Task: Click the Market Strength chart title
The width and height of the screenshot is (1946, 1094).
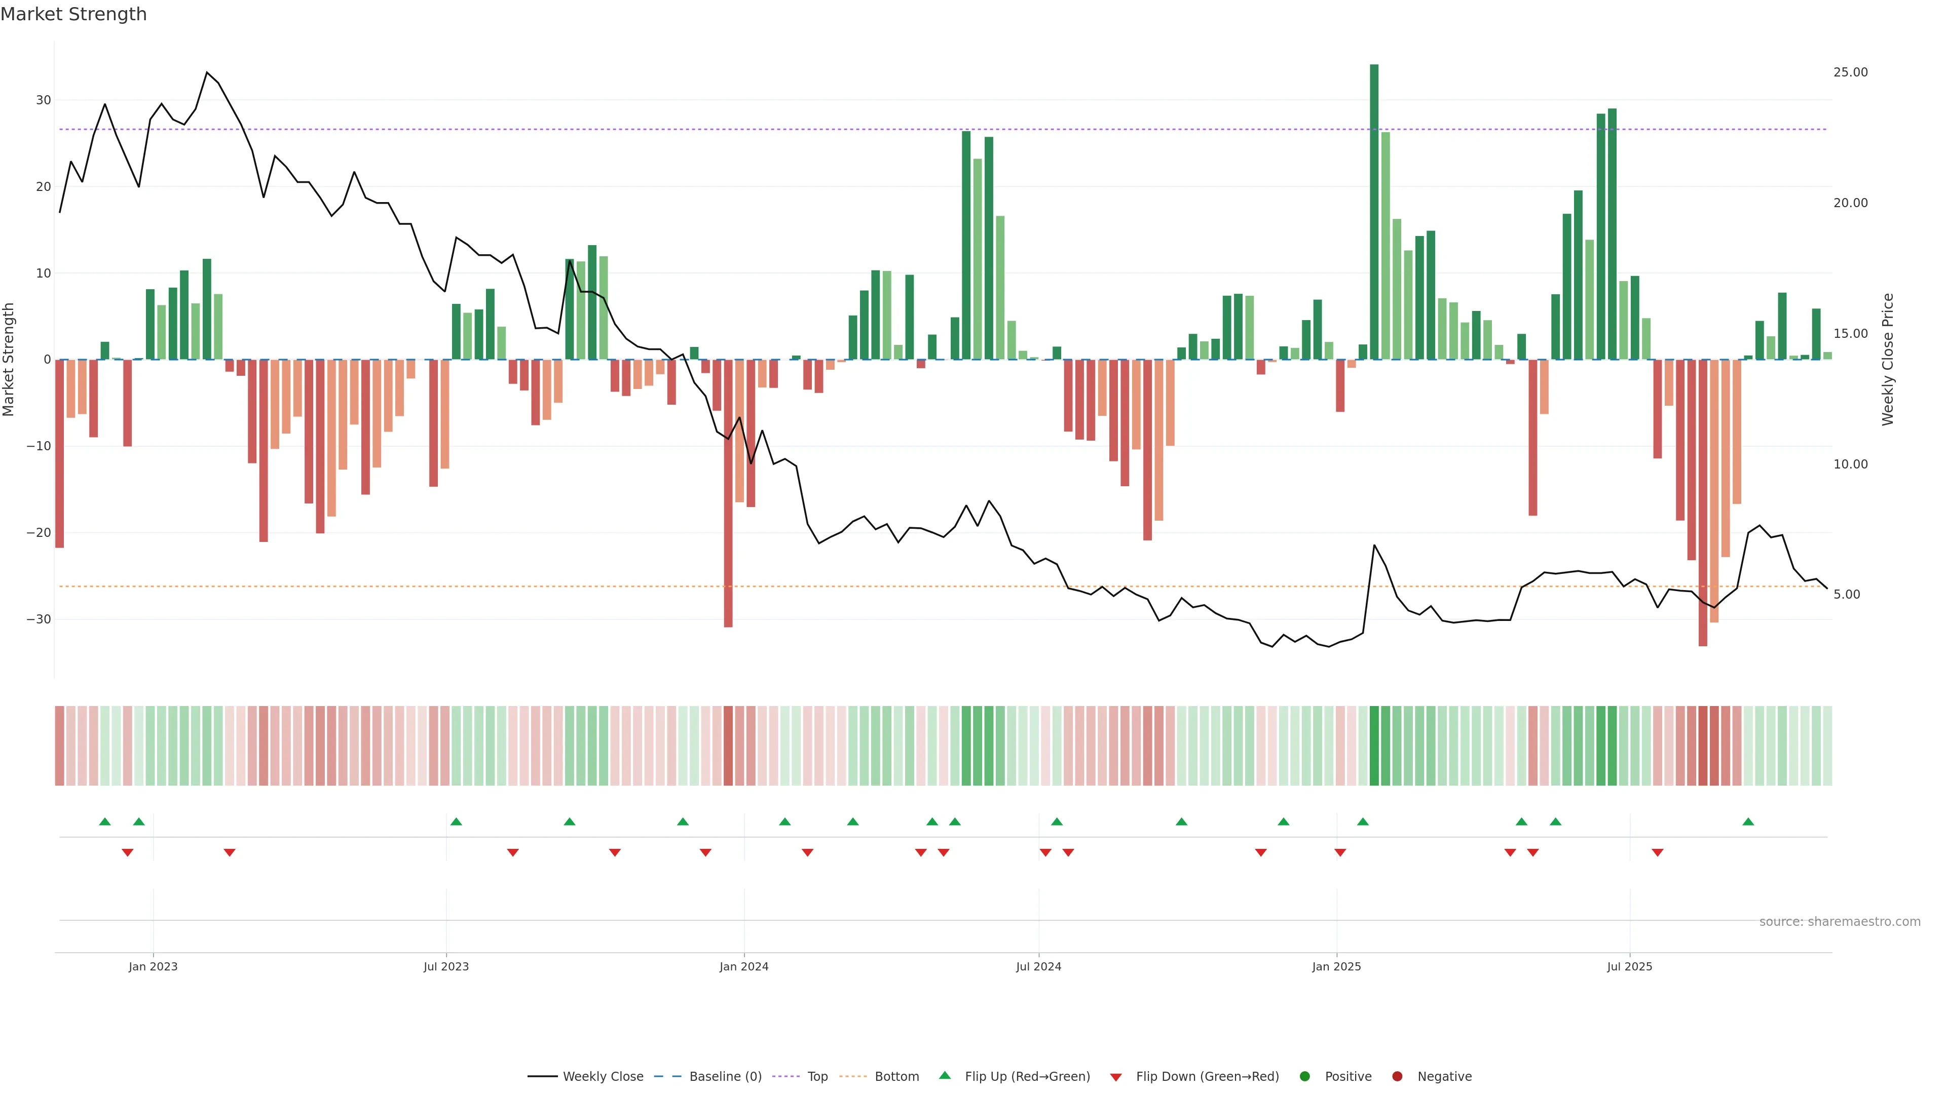Action: tap(73, 14)
